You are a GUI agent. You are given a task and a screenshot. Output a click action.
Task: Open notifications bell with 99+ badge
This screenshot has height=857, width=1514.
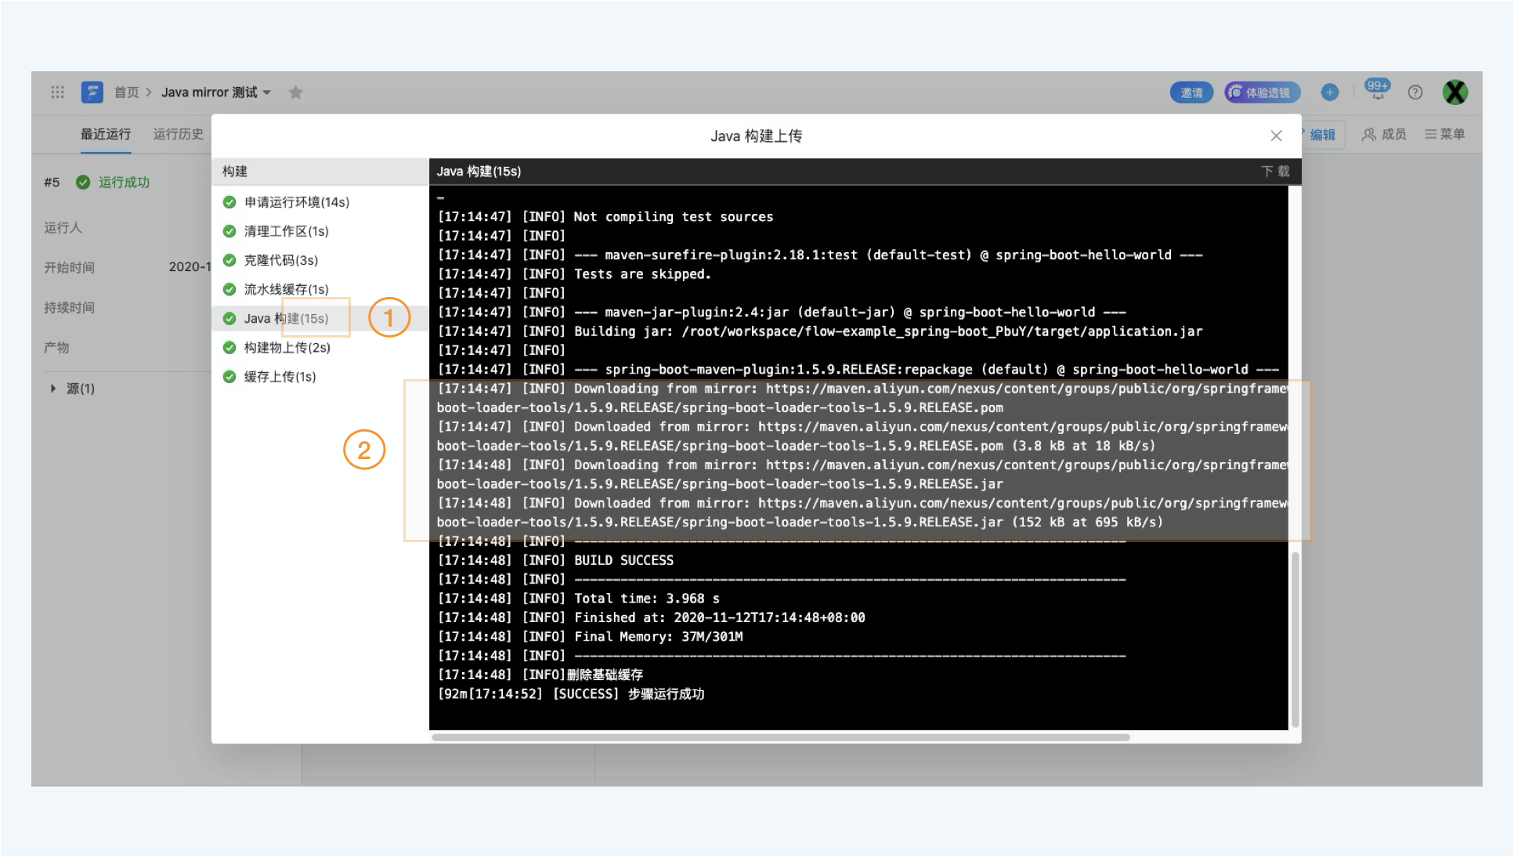coord(1377,89)
